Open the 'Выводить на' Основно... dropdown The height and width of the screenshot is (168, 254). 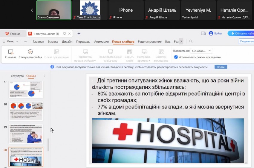click(201, 51)
